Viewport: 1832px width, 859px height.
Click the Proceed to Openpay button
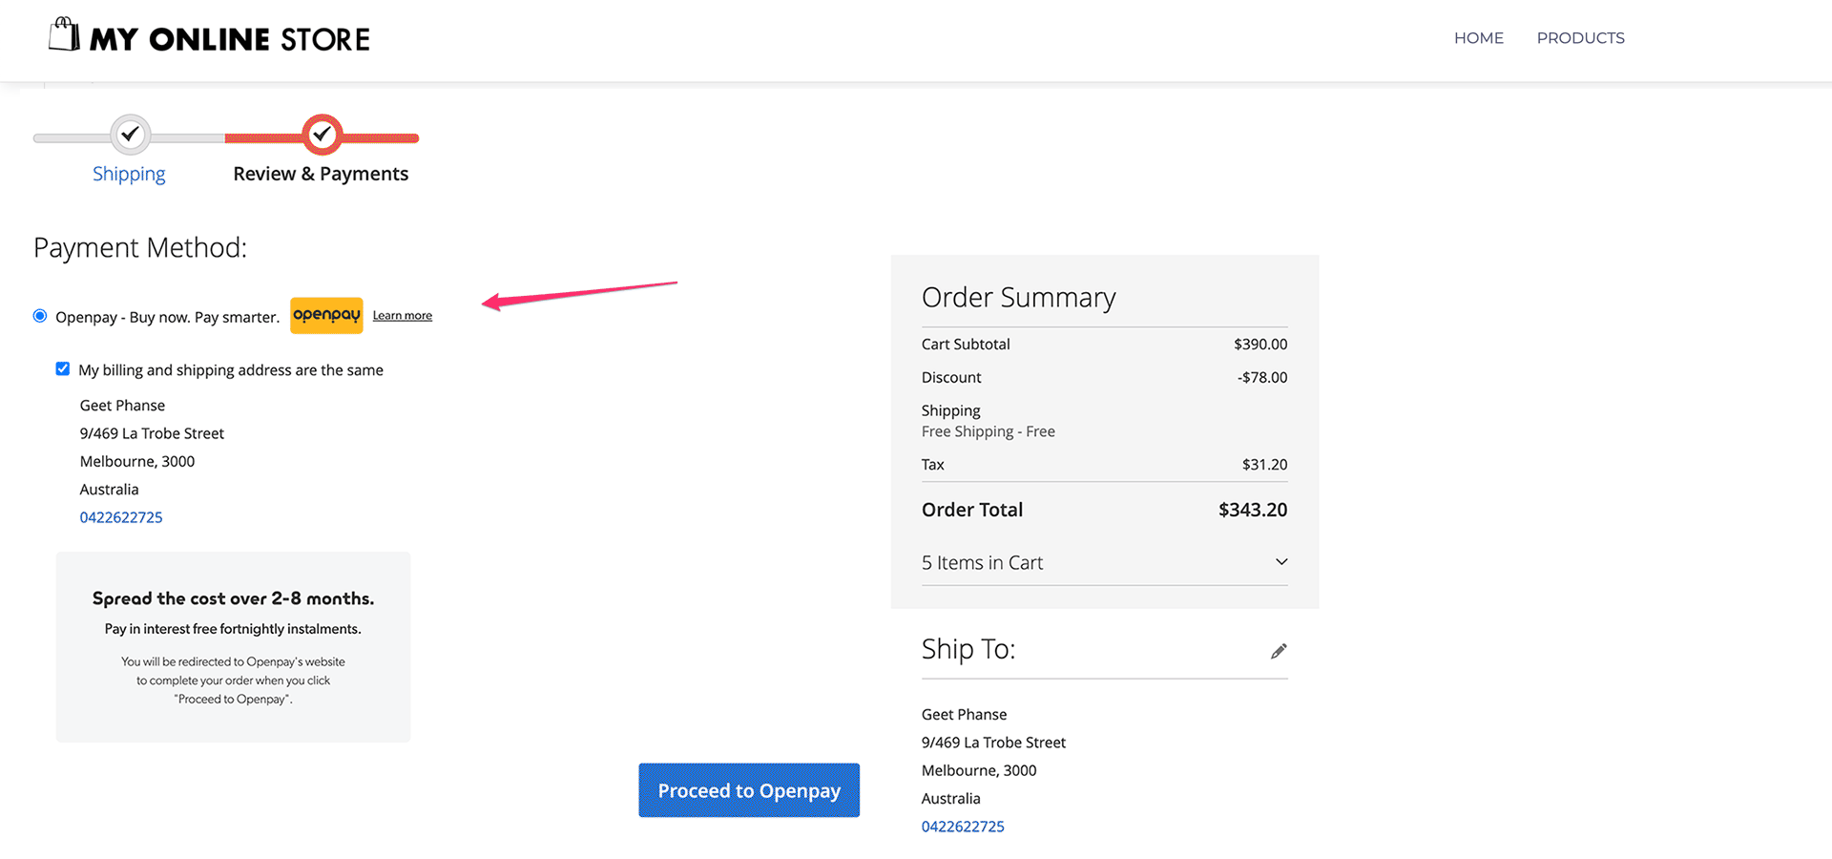(749, 790)
